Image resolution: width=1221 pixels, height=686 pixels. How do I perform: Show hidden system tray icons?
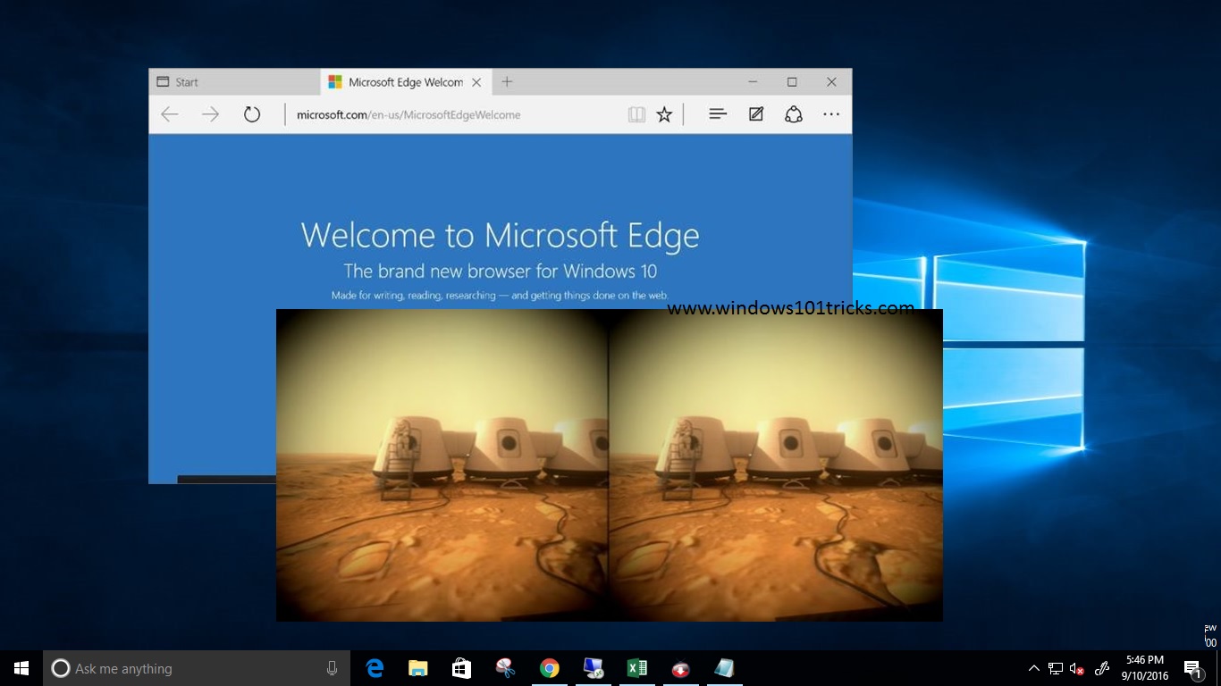tap(1034, 668)
